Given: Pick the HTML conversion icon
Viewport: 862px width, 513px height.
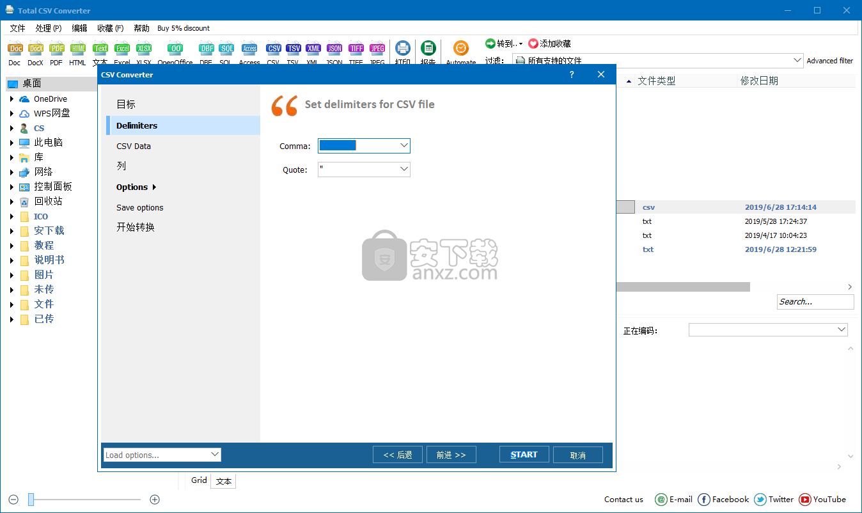Looking at the screenshot, I should coord(78,49).
